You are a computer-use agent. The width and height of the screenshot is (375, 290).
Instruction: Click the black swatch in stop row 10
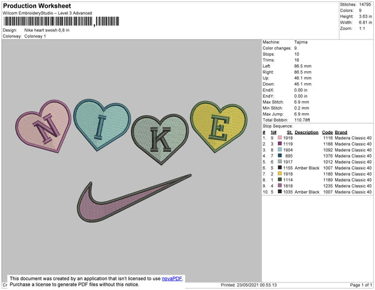point(280,191)
